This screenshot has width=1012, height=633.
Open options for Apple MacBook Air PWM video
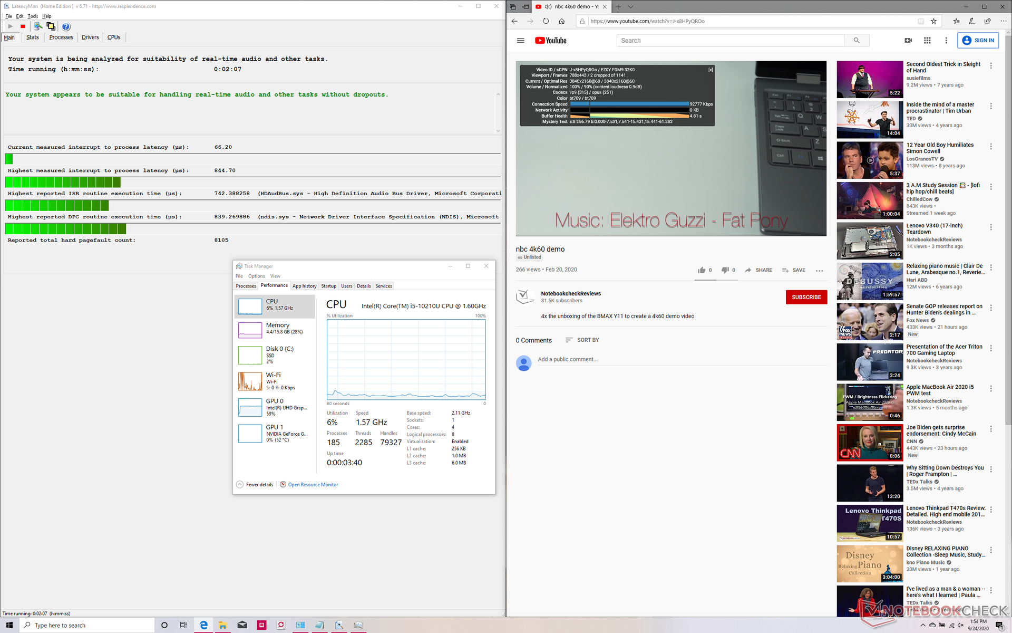[991, 388]
